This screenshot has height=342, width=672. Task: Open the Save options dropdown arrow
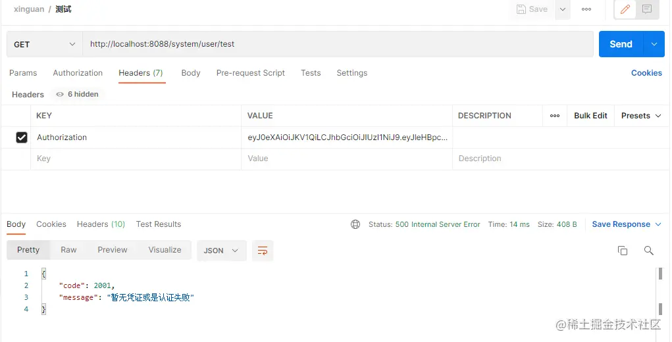tap(563, 9)
